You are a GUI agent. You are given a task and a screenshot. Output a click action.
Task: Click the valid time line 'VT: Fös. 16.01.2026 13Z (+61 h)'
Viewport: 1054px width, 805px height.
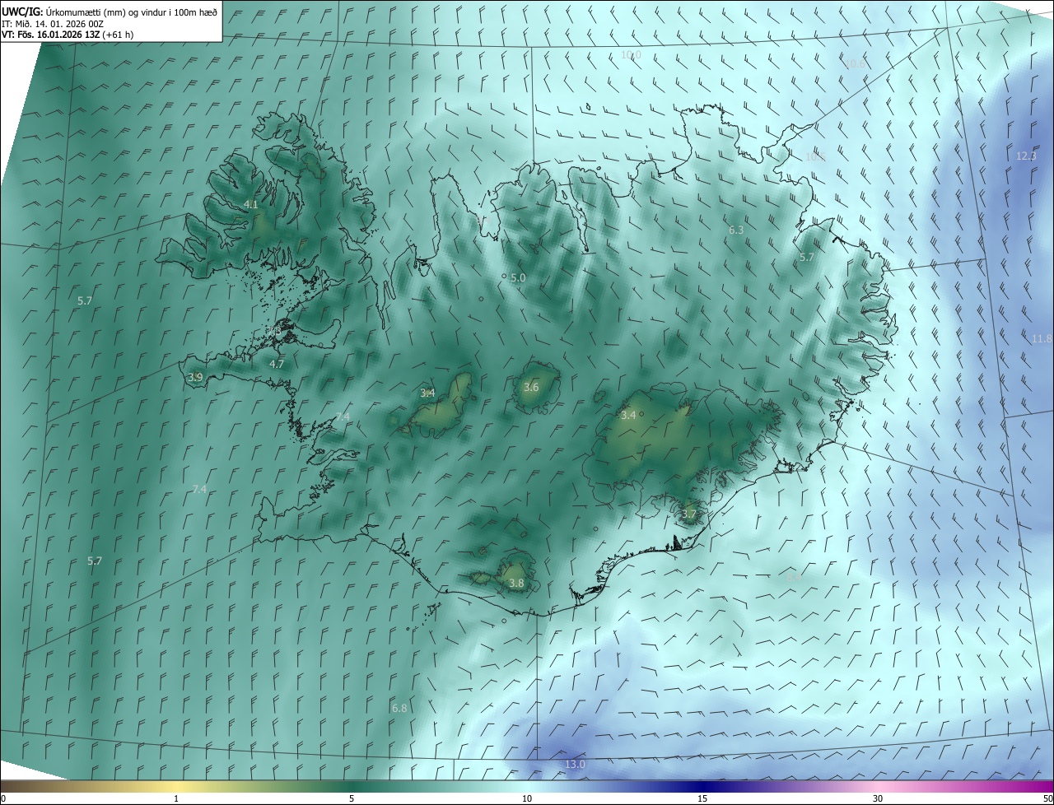pos(68,35)
